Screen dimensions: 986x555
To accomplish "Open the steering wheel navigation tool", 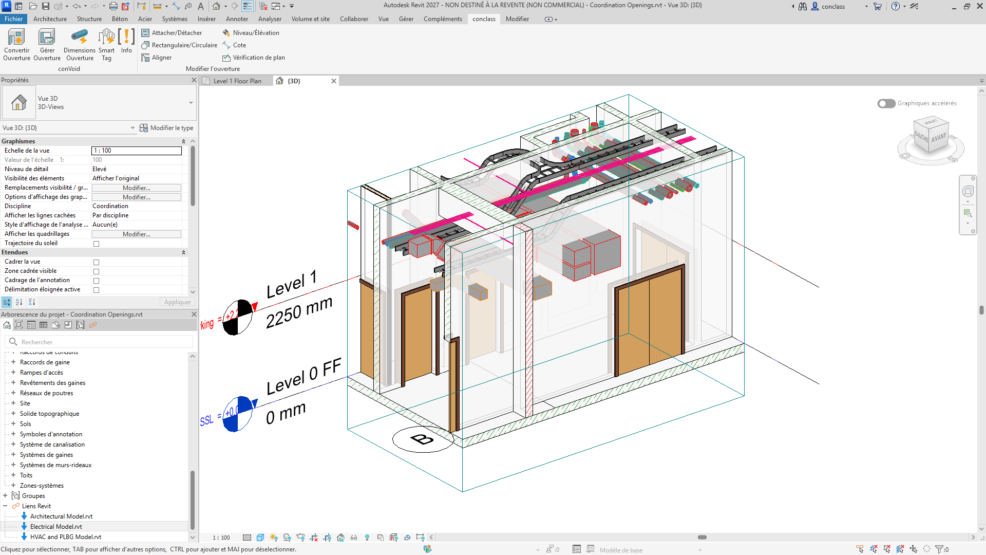I will [968, 192].
